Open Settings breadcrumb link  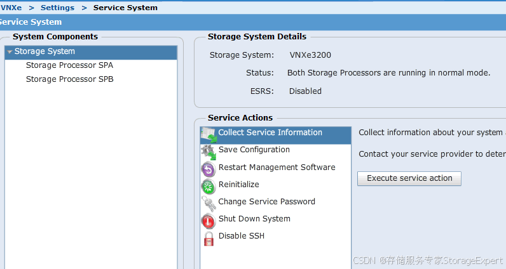point(57,8)
